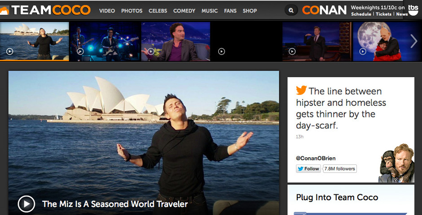
Task: Play the blank black carousel video
Action: pyautogui.click(x=221, y=51)
